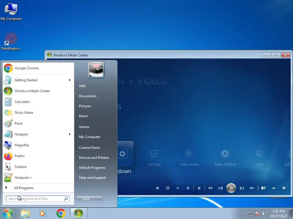Increase volume in Media Center
The width and height of the screenshot is (293, 219).
click(284, 188)
